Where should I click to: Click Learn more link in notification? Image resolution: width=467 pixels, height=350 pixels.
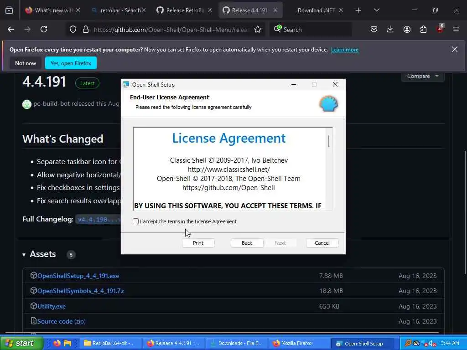pos(345,50)
